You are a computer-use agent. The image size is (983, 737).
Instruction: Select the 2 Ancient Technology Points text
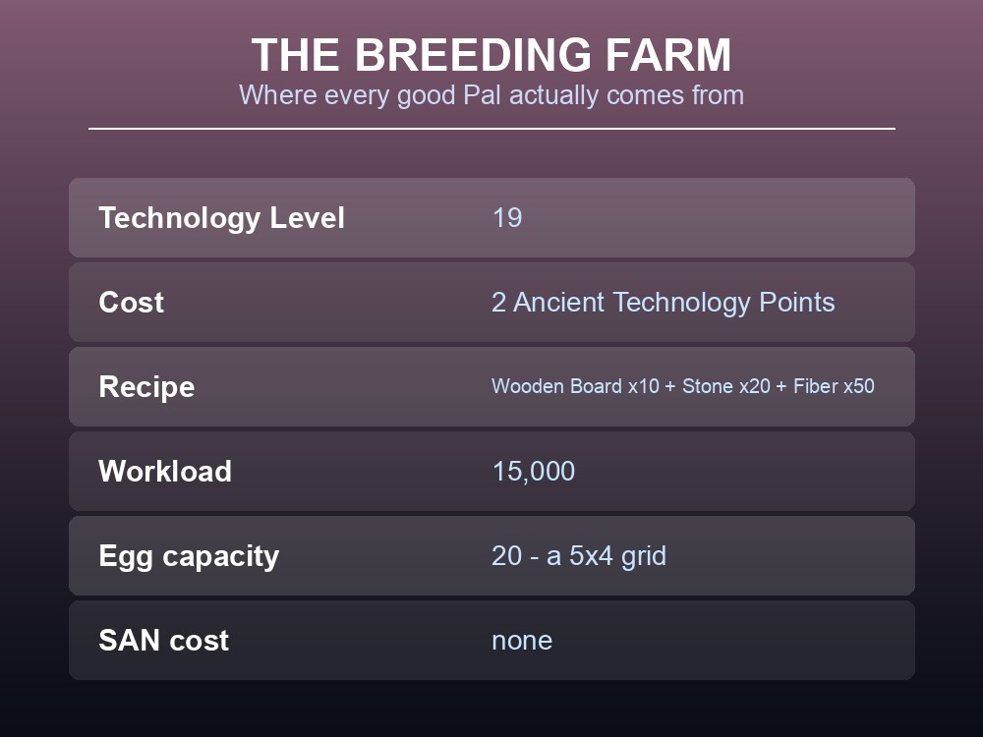click(x=664, y=303)
